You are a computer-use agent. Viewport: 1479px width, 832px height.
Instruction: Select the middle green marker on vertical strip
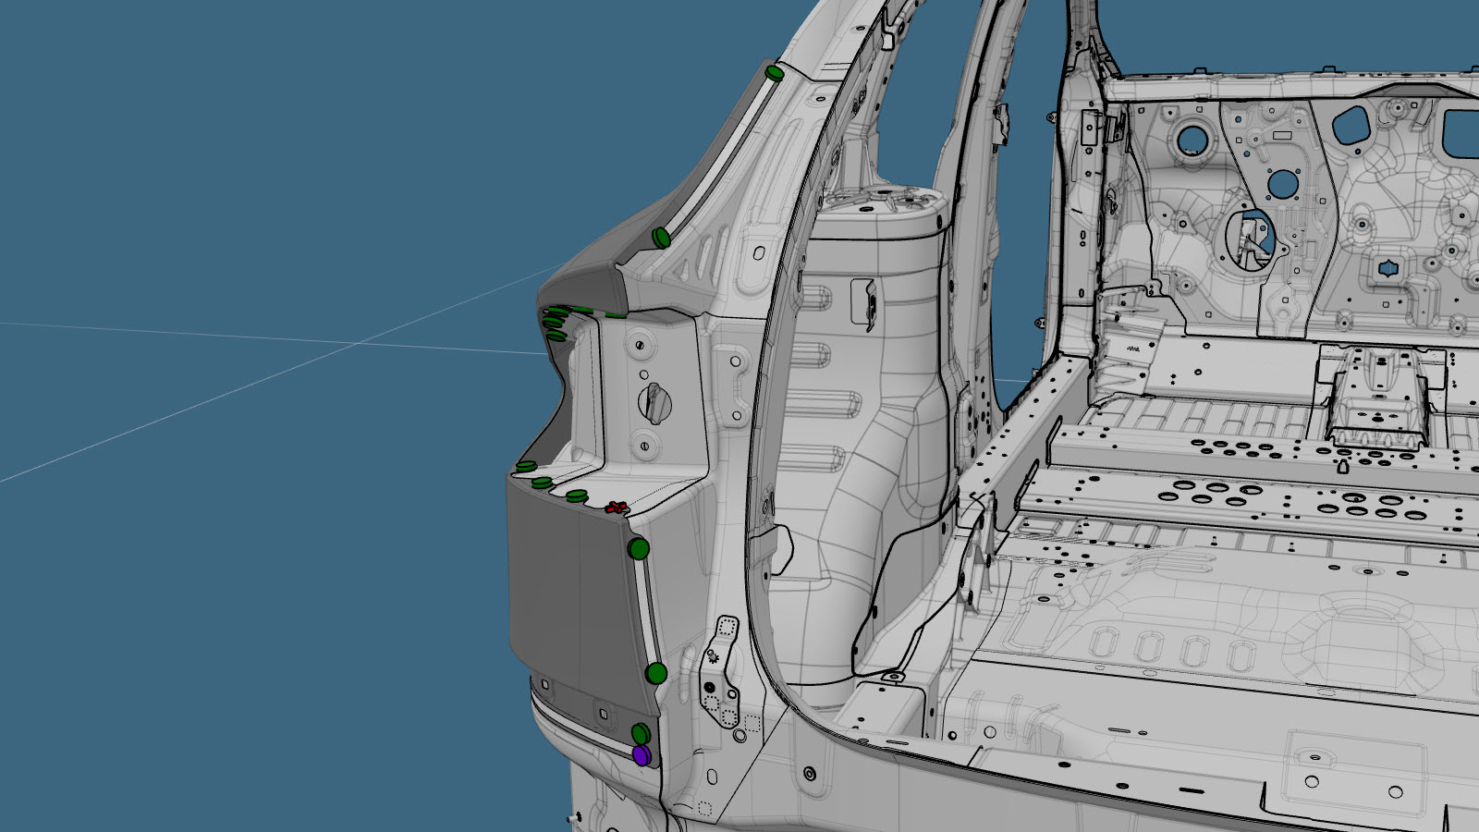click(656, 673)
